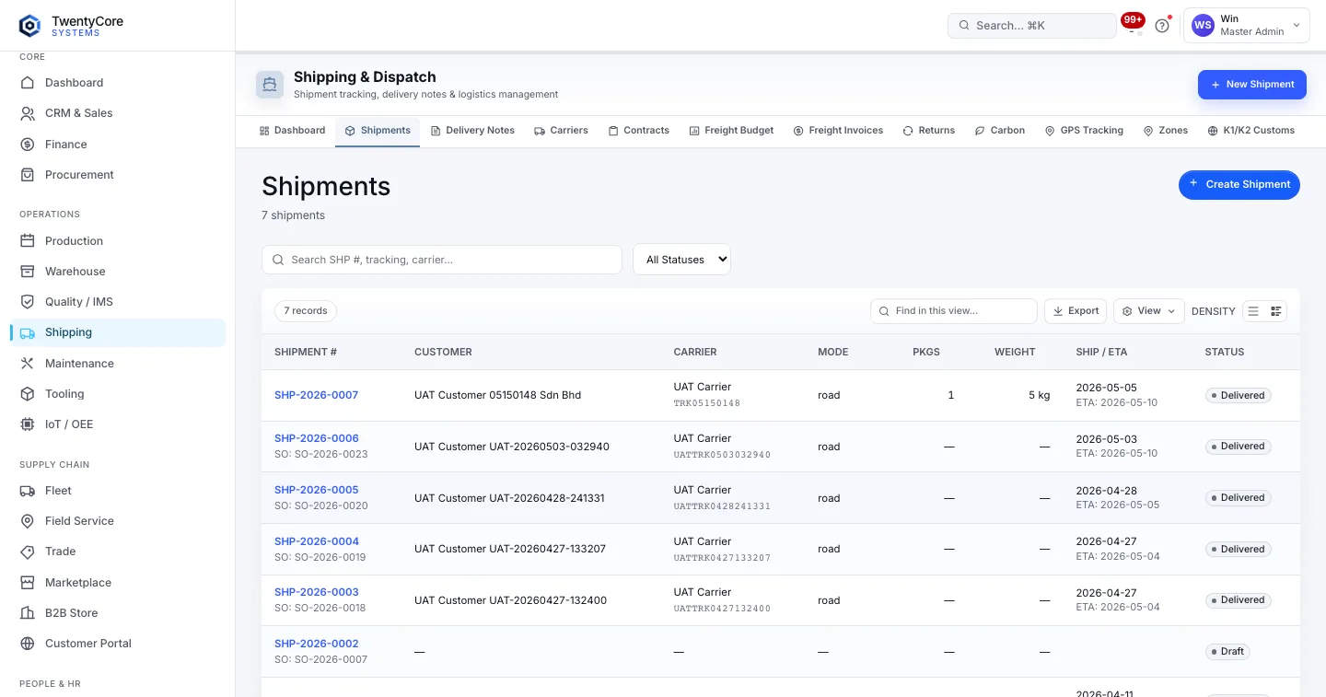Open the GPS Tracking tab

click(1084, 131)
